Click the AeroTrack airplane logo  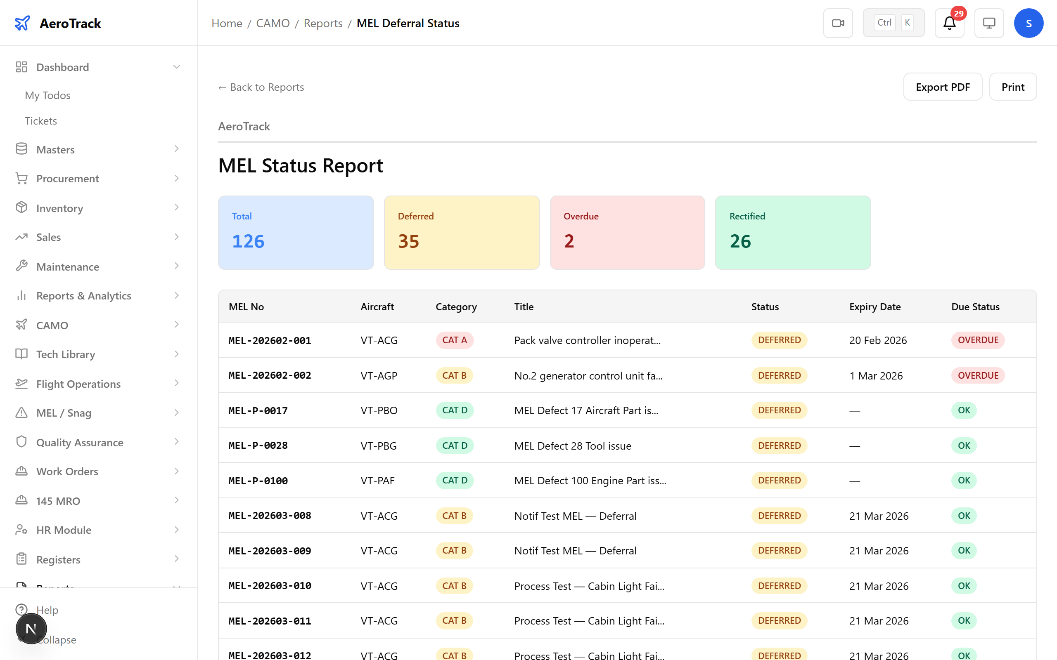tap(22, 23)
